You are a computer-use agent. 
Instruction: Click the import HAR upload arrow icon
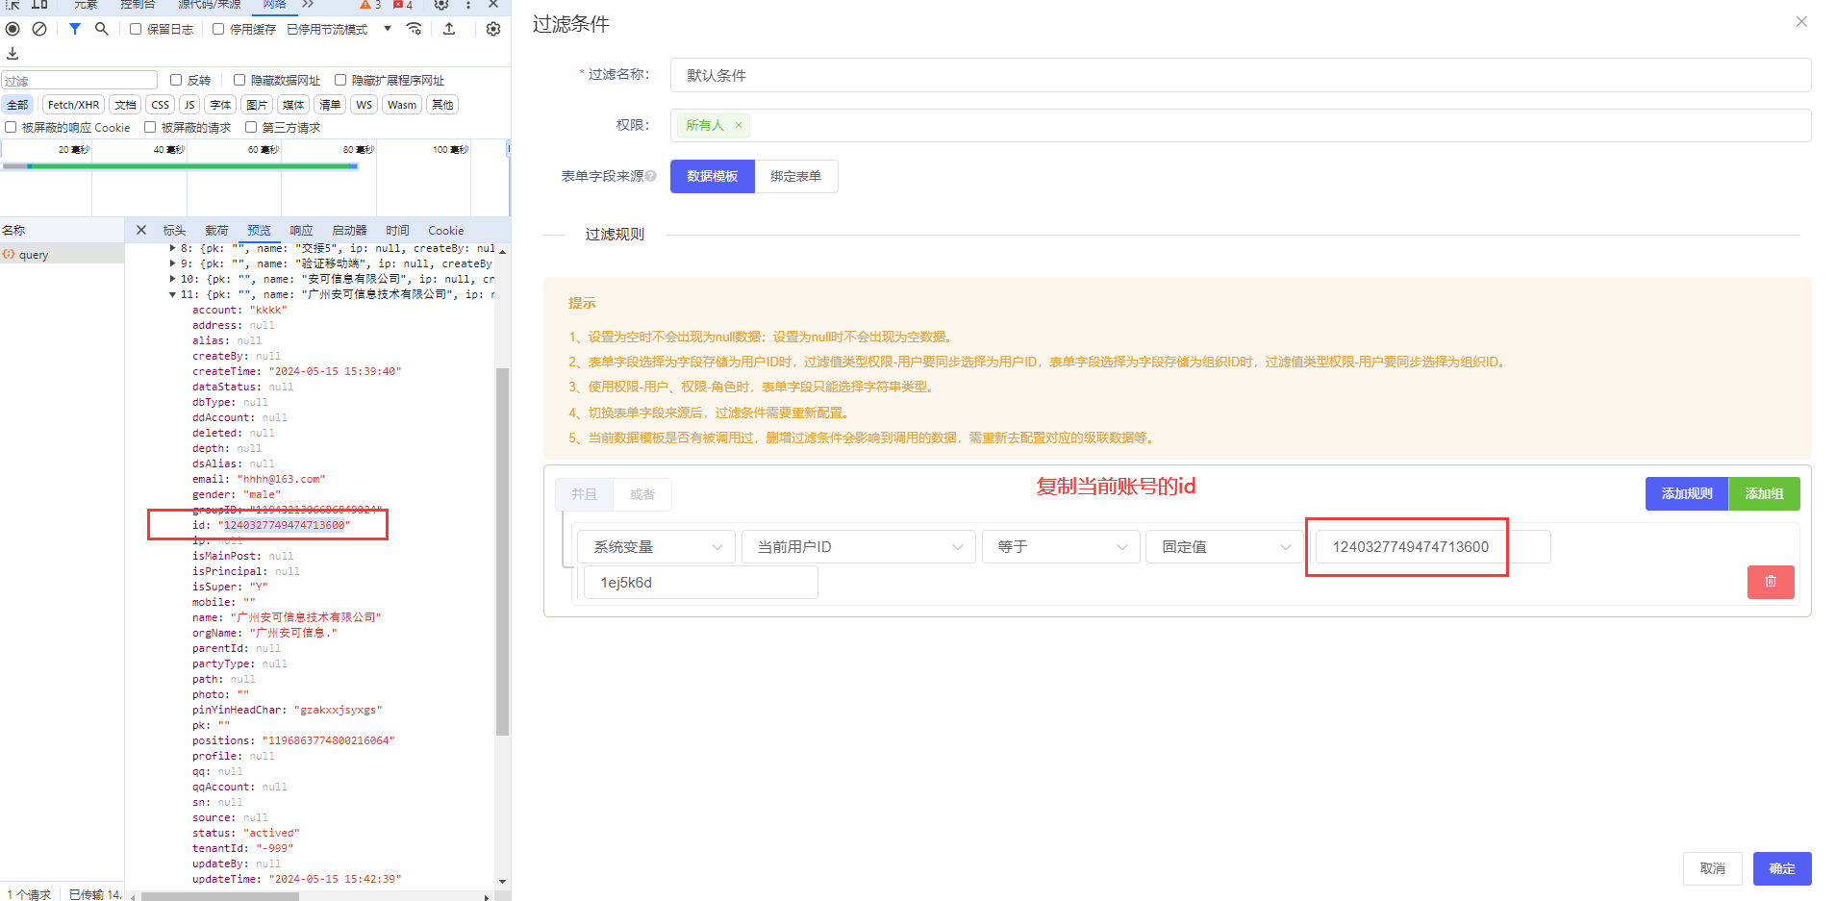point(449,29)
